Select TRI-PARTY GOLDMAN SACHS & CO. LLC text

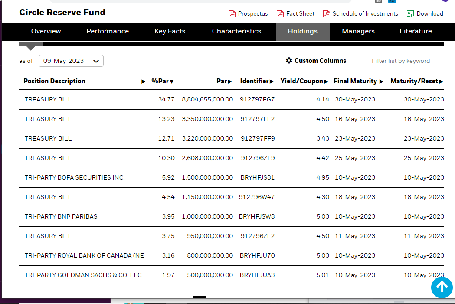pyautogui.click(x=83, y=275)
